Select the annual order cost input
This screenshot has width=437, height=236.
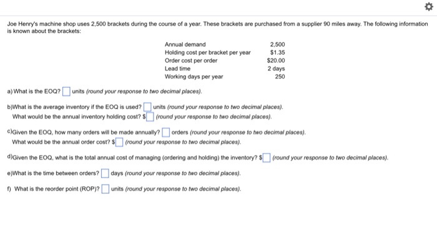(x=119, y=142)
